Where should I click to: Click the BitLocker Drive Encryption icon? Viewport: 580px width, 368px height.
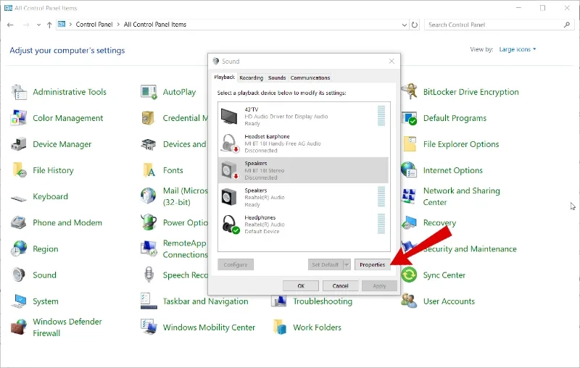[409, 91]
